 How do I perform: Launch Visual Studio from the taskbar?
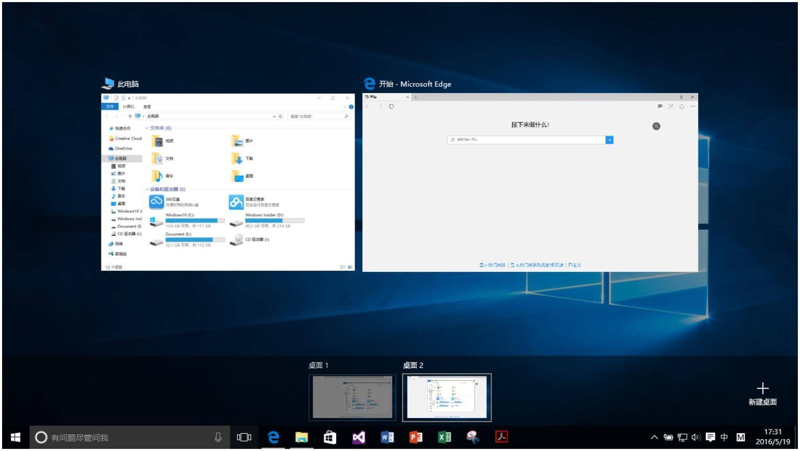click(x=359, y=437)
